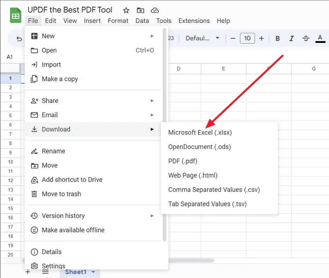Star the UPDF spreadsheet
The width and height of the screenshot is (329, 278).
126,10
